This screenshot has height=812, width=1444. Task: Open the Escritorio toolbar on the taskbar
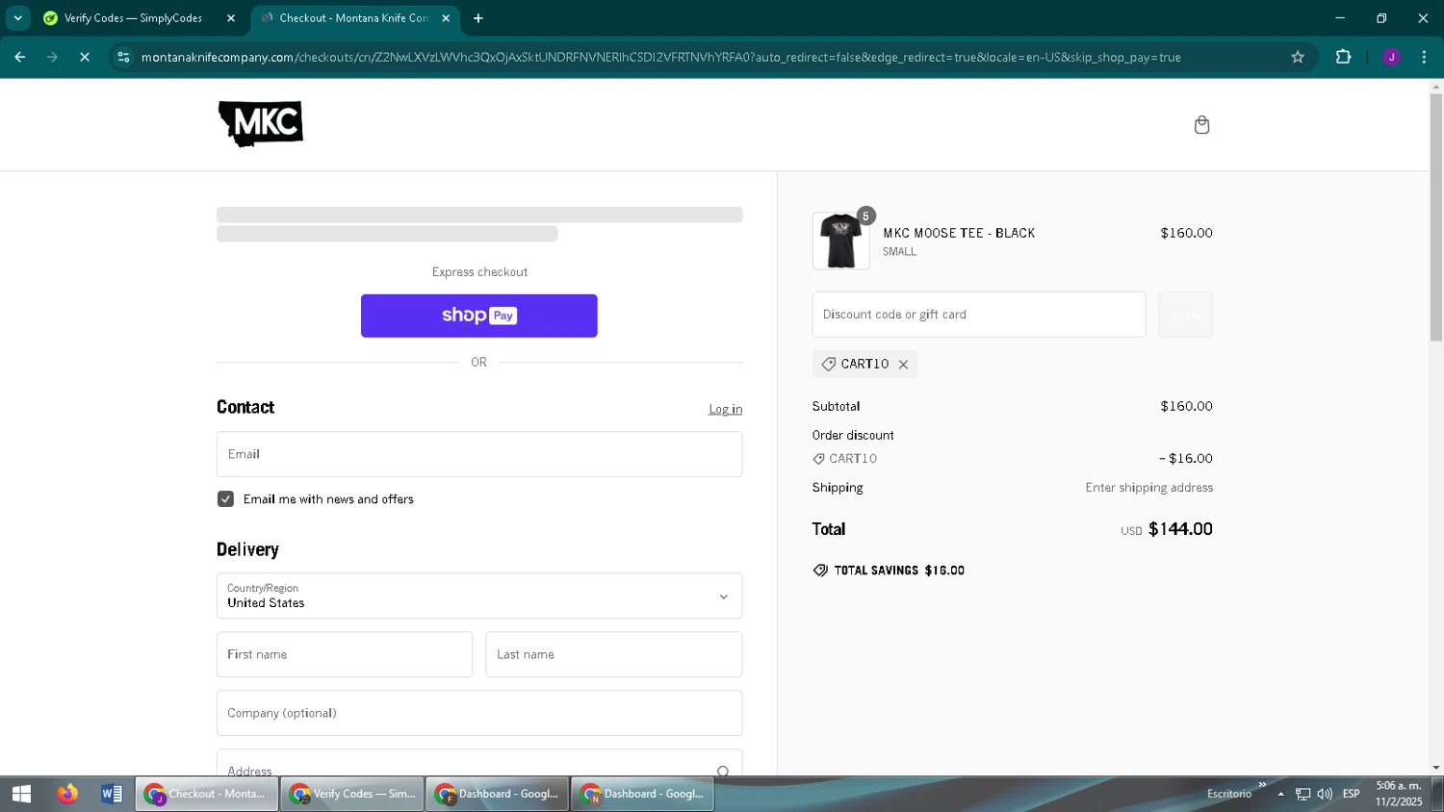click(1229, 794)
